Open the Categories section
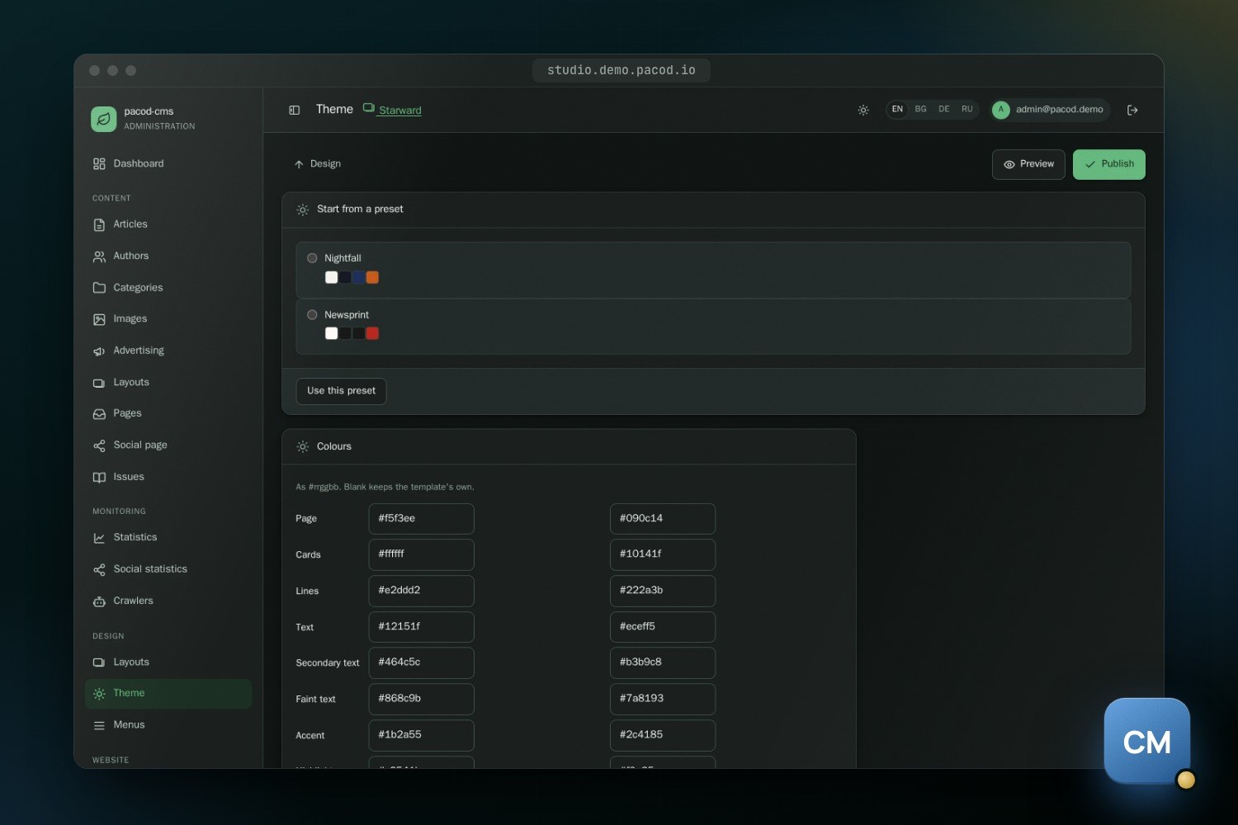 [x=168, y=287]
